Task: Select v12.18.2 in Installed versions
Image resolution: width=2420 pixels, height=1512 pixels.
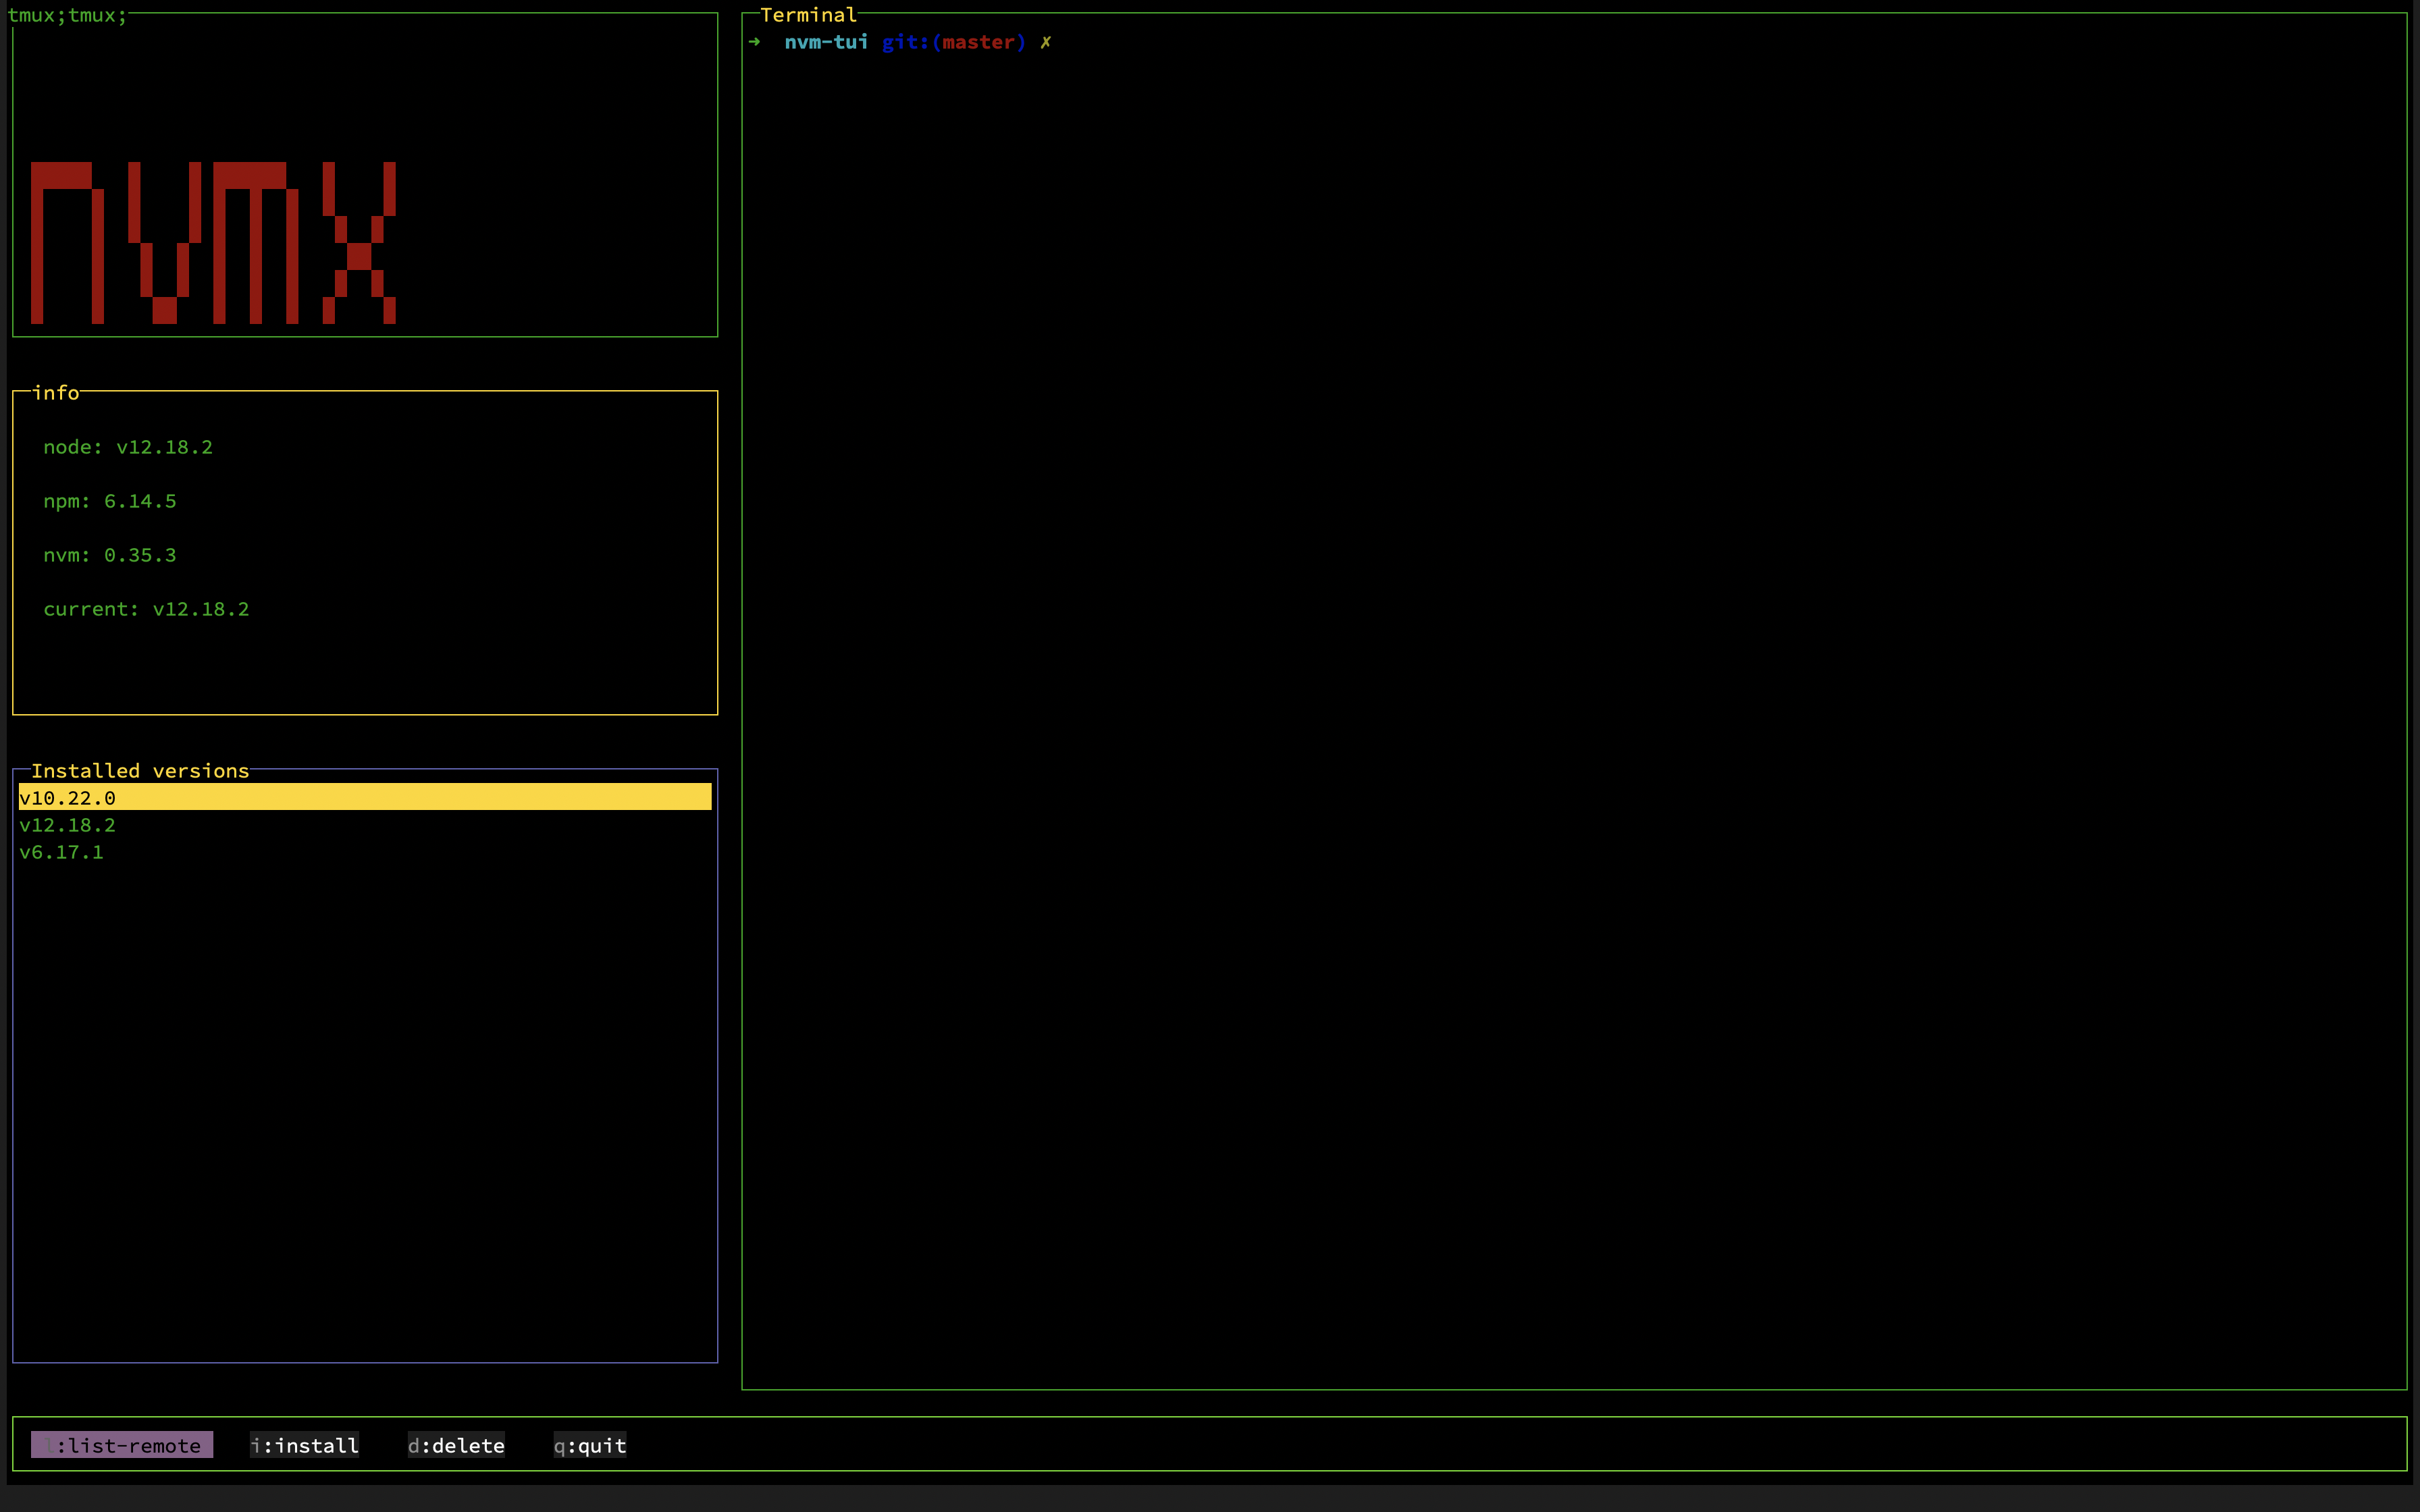Action: coord(68,825)
